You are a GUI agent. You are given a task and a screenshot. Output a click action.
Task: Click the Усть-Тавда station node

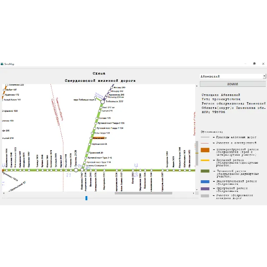[92, 133]
